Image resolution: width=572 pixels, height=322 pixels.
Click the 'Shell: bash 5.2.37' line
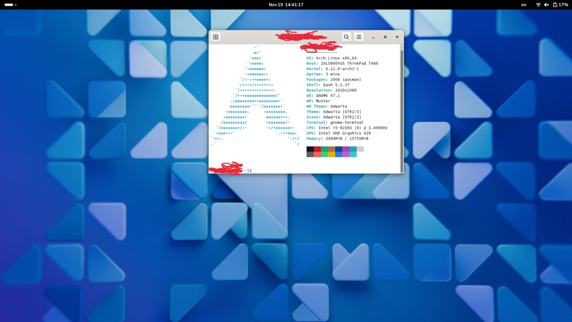pyautogui.click(x=328, y=85)
